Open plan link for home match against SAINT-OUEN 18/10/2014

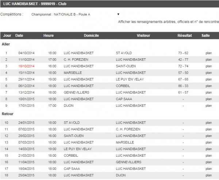coord(208,66)
